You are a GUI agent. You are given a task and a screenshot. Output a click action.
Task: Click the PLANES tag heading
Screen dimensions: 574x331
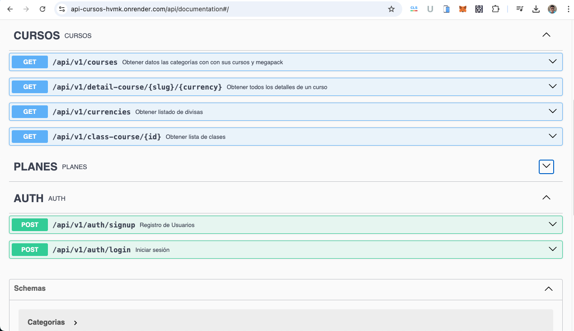pos(35,166)
